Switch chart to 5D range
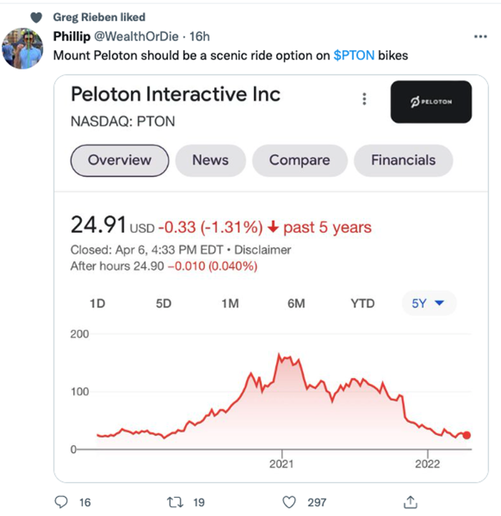 tap(163, 303)
